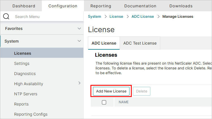The image size is (212, 119).
Task: Select NTP Servers in sidebar
Action: click(26, 94)
